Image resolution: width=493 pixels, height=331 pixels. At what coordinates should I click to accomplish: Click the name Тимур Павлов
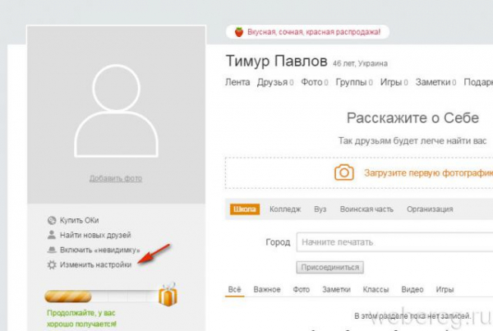click(276, 61)
